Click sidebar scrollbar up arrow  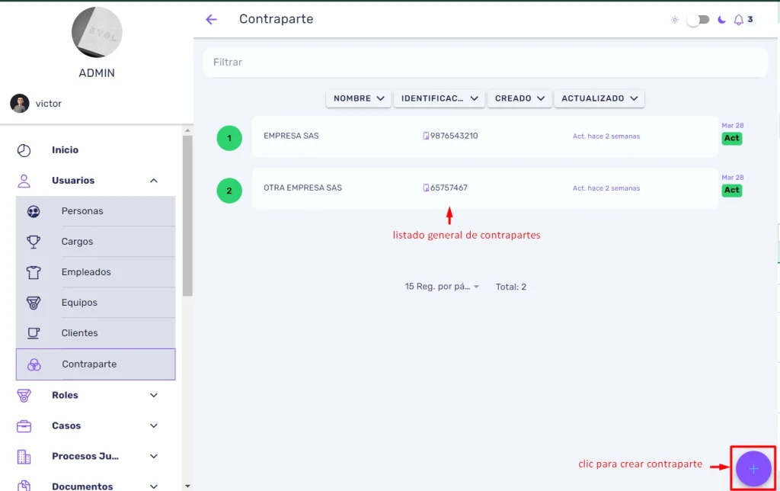click(x=187, y=130)
